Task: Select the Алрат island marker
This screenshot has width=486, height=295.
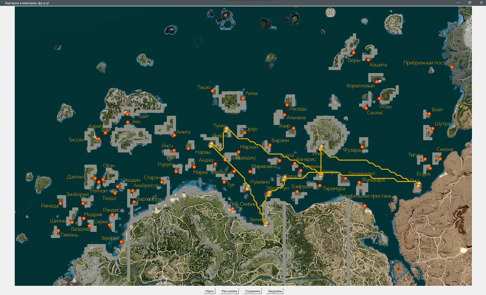Action: (105, 133)
